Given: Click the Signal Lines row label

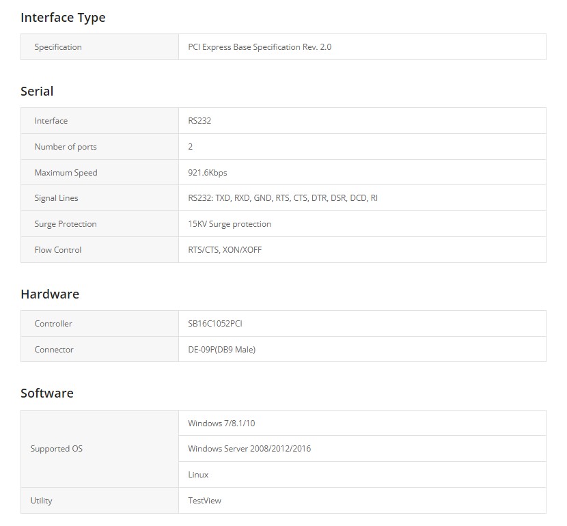Looking at the screenshot, I should (56, 198).
